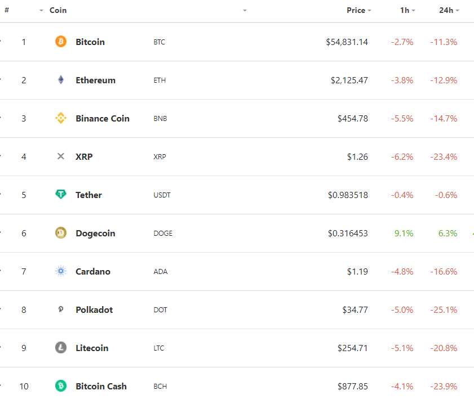Click the DOGE ticker symbol
474x404 pixels.
(x=163, y=233)
